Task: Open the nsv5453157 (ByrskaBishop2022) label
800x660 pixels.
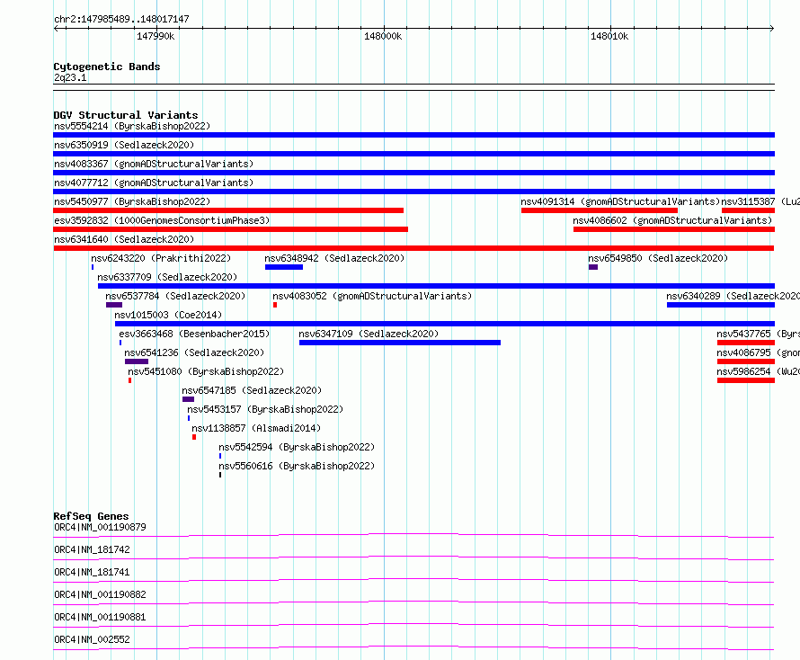Action: pos(265,409)
